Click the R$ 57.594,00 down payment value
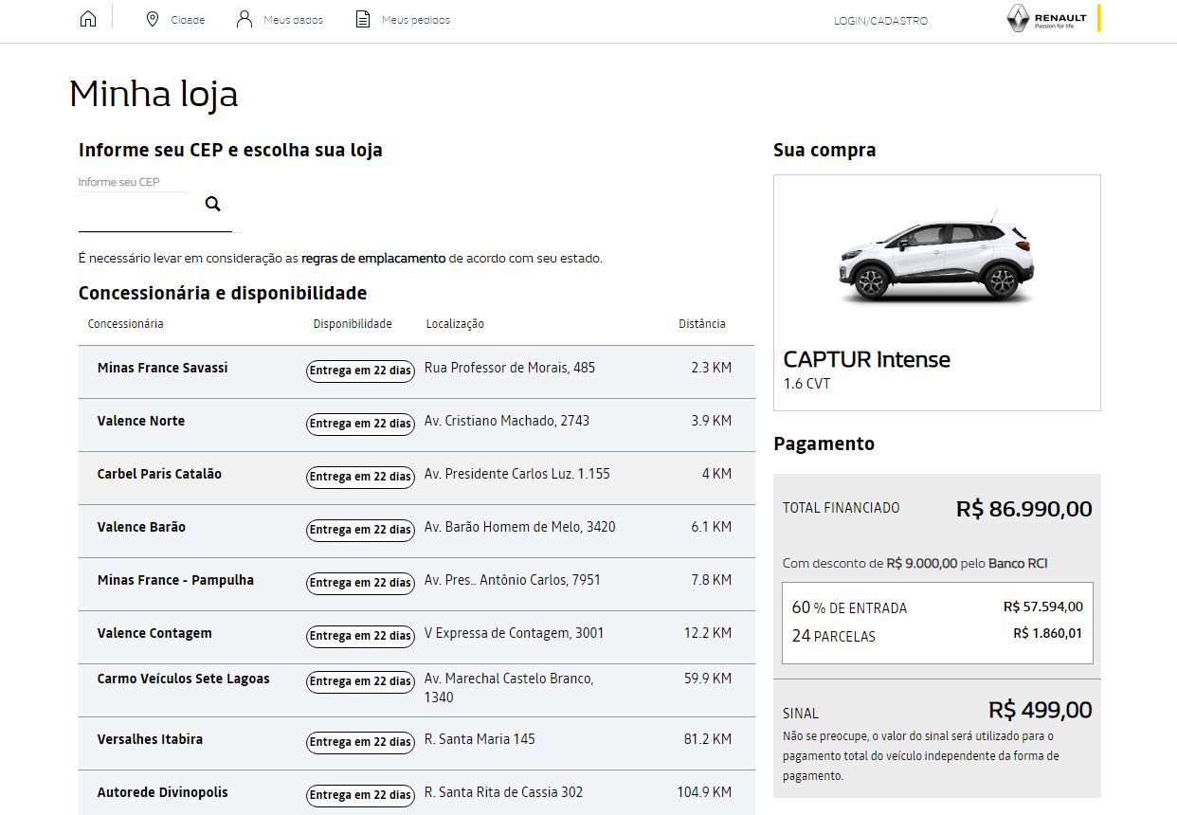This screenshot has width=1177, height=815. click(1042, 607)
